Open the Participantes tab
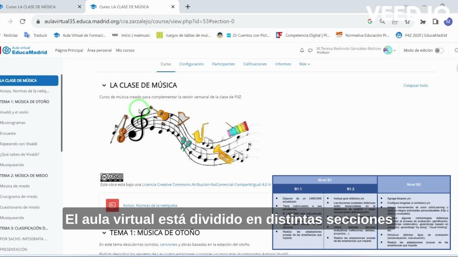This screenshot has width=458, height=257. coord(223,64)
